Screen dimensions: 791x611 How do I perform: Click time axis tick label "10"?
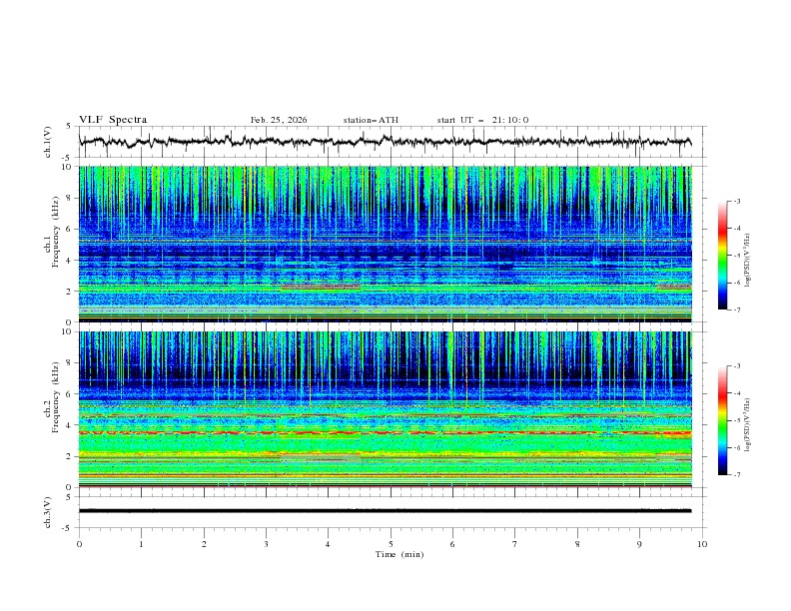point(702,544)
